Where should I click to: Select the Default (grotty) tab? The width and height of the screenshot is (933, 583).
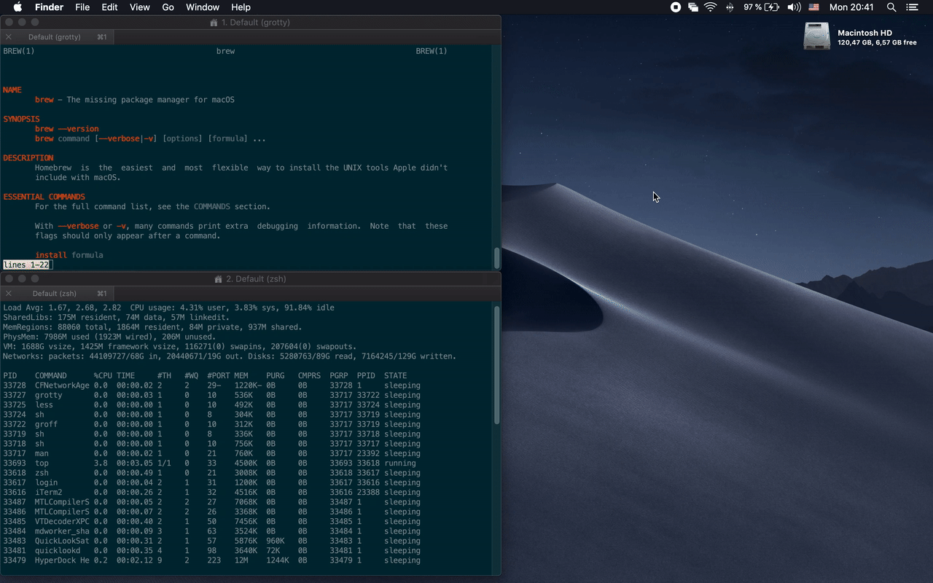pos(55,37)
